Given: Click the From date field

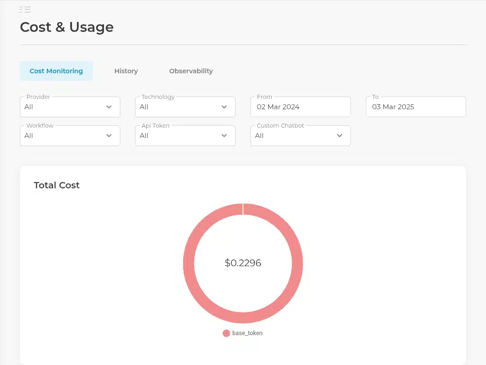Looking at the screenshot, I should (301, 107).
